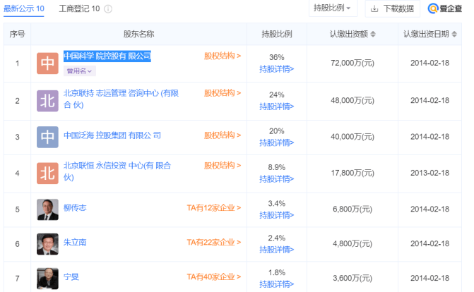Click the blue 中 logo of 中国泛海控股集团
The height and width of the screenshot is (292, 474).
pyautogui.click(x=47, y=137)
